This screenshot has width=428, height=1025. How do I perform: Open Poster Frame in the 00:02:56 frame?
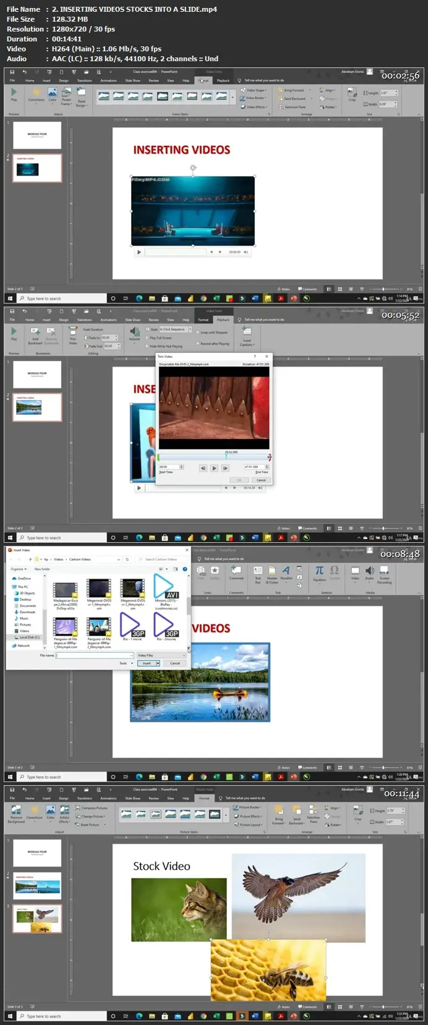(x=66, y=96)
